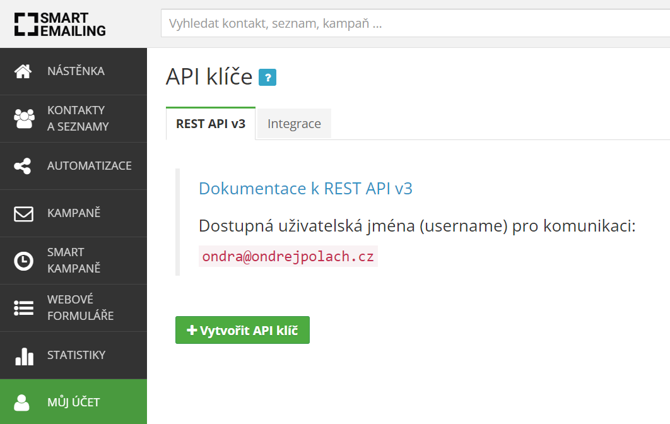Open AUTOMATIZACE section
This screenshot has height=424, width=670.
(x=73, y=166)
